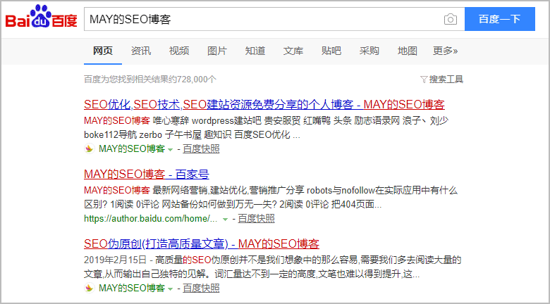Switch to 采购 tab
550x304 pixels.
[369, 51]
